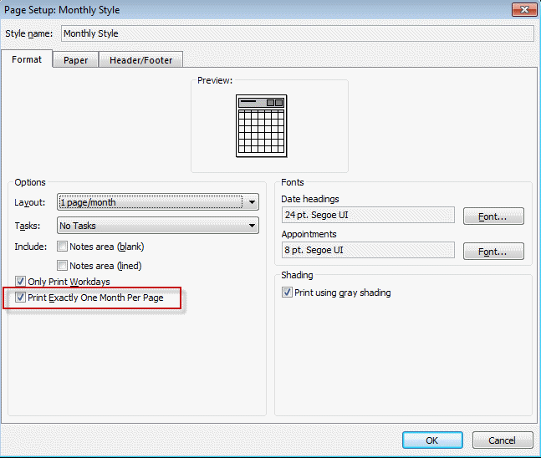Click the Tasks combo box showing No Tasks
541x458 pixels.
click(151, 226)
